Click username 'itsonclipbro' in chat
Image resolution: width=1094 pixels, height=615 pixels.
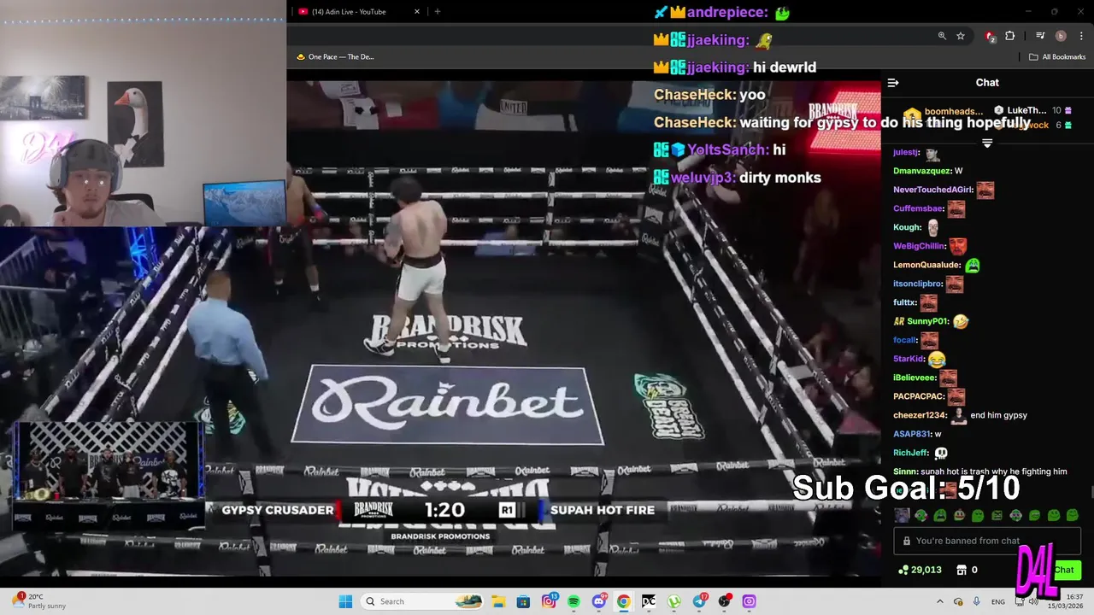click(x=917, y=284)
